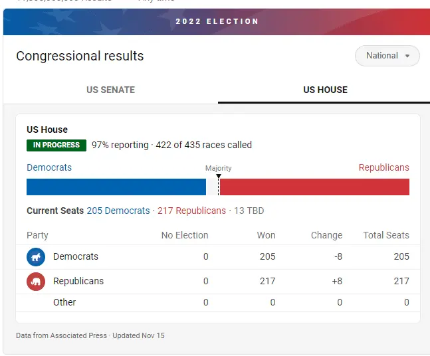Click the National dropdown arrow
The width and height of the screenshot is (430, 356).
pos(407,56)
